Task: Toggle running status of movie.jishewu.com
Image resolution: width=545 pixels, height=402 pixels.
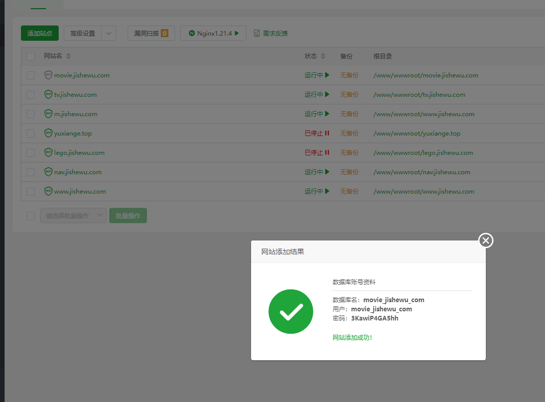Action: coord(317,75)
